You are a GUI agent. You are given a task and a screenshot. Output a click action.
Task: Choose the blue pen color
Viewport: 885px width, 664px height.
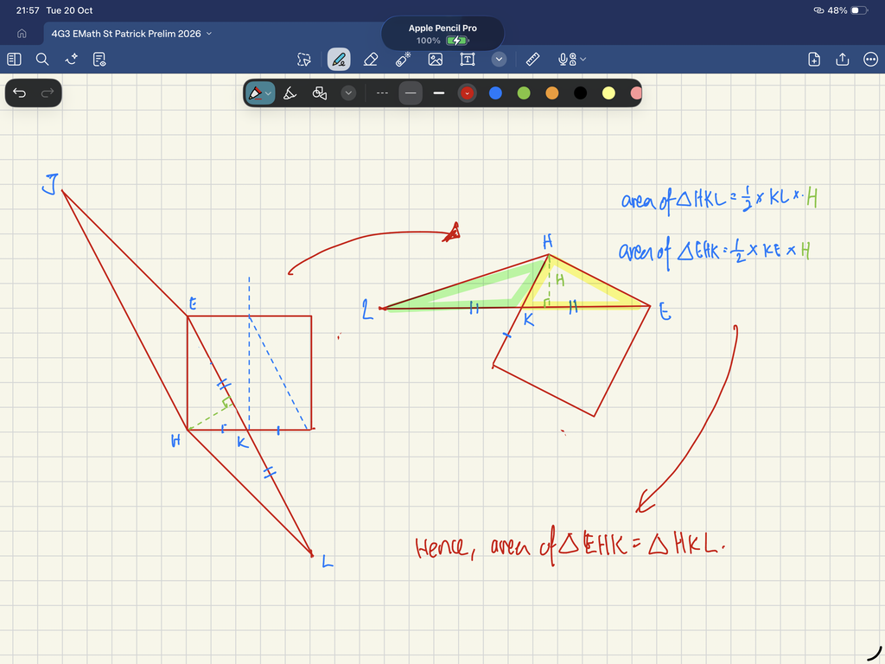495,93
